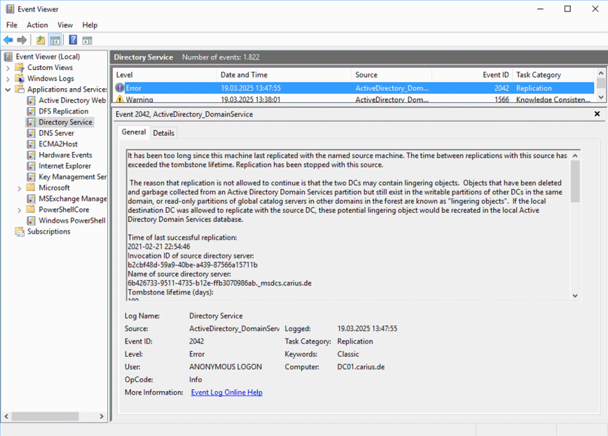This screenshot has height=436, width=608.
Task: Click the Custom Views folder icon
Action: [x=20, y=67]
